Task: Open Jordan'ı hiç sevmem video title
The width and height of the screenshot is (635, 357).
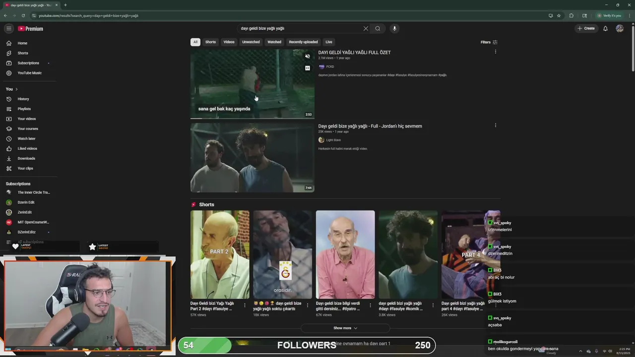Action: pos(370,126)
